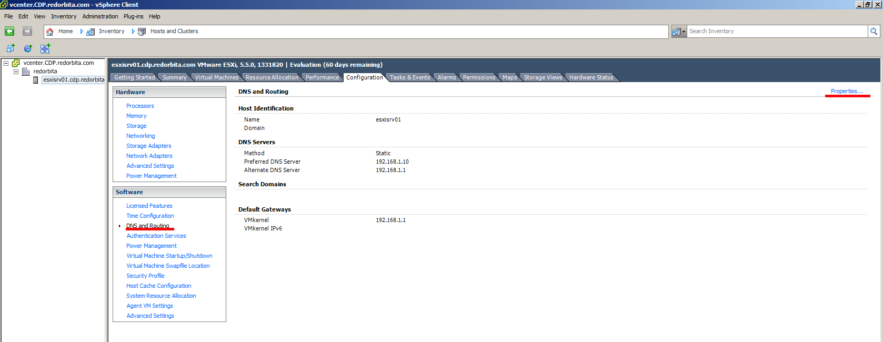This screenshot has height=342, width=883.
Task: Expand the breadcrumb arrow after Inventory
Action: (x=133, y=32)
